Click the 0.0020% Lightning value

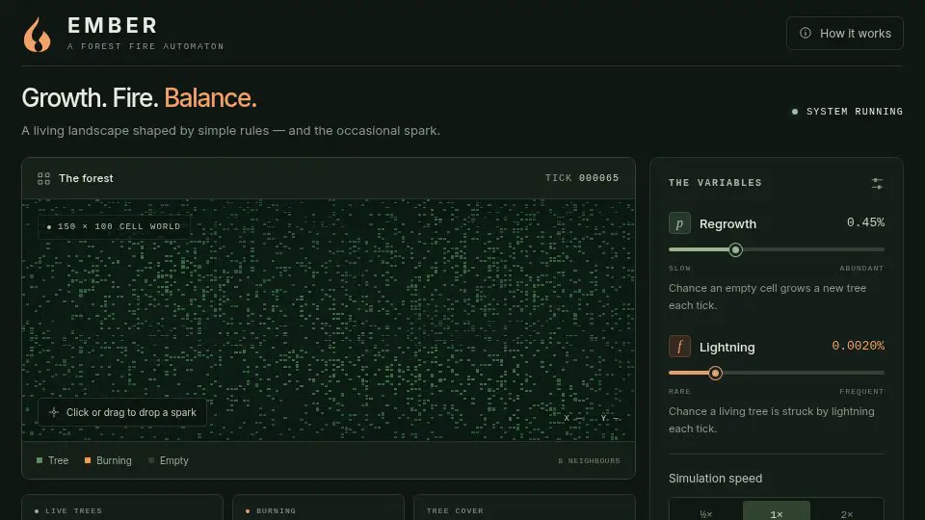(x=858, y=346)
